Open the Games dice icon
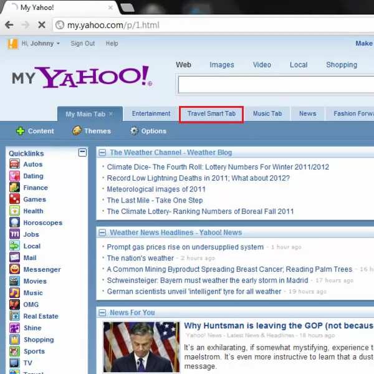The image size is (374, 374). (x=14, y=199)
